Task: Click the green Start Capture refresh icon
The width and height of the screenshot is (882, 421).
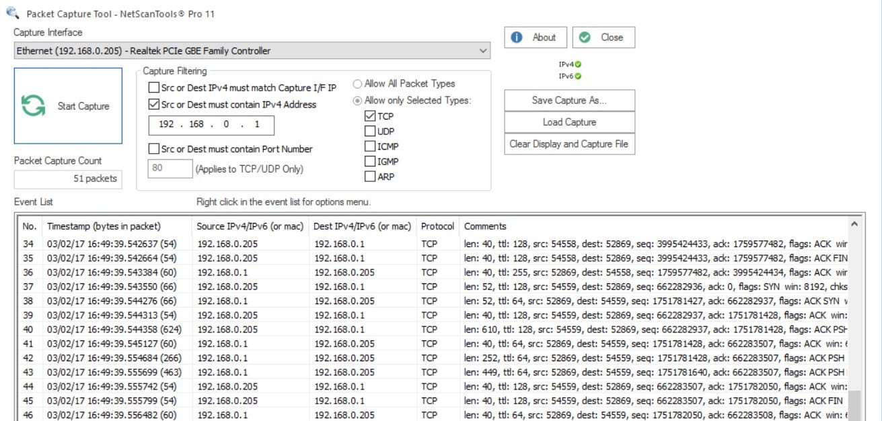Action: (x=33, y=105)
